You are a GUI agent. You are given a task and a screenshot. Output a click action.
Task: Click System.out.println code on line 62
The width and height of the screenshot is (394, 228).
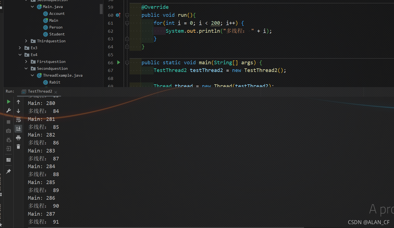point(193,31)
